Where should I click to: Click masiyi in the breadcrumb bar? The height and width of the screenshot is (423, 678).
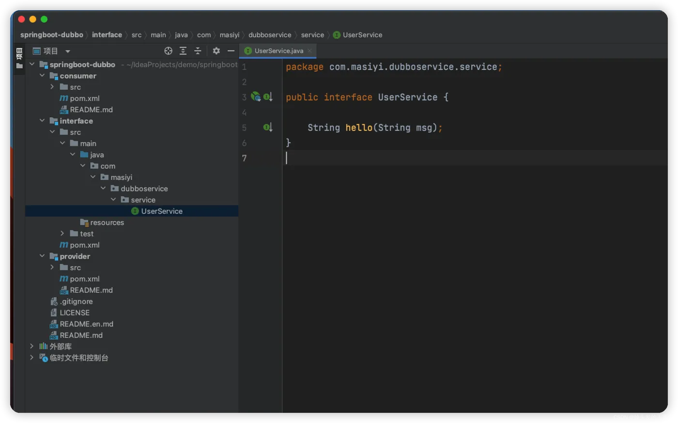click(x=230, y=35)
